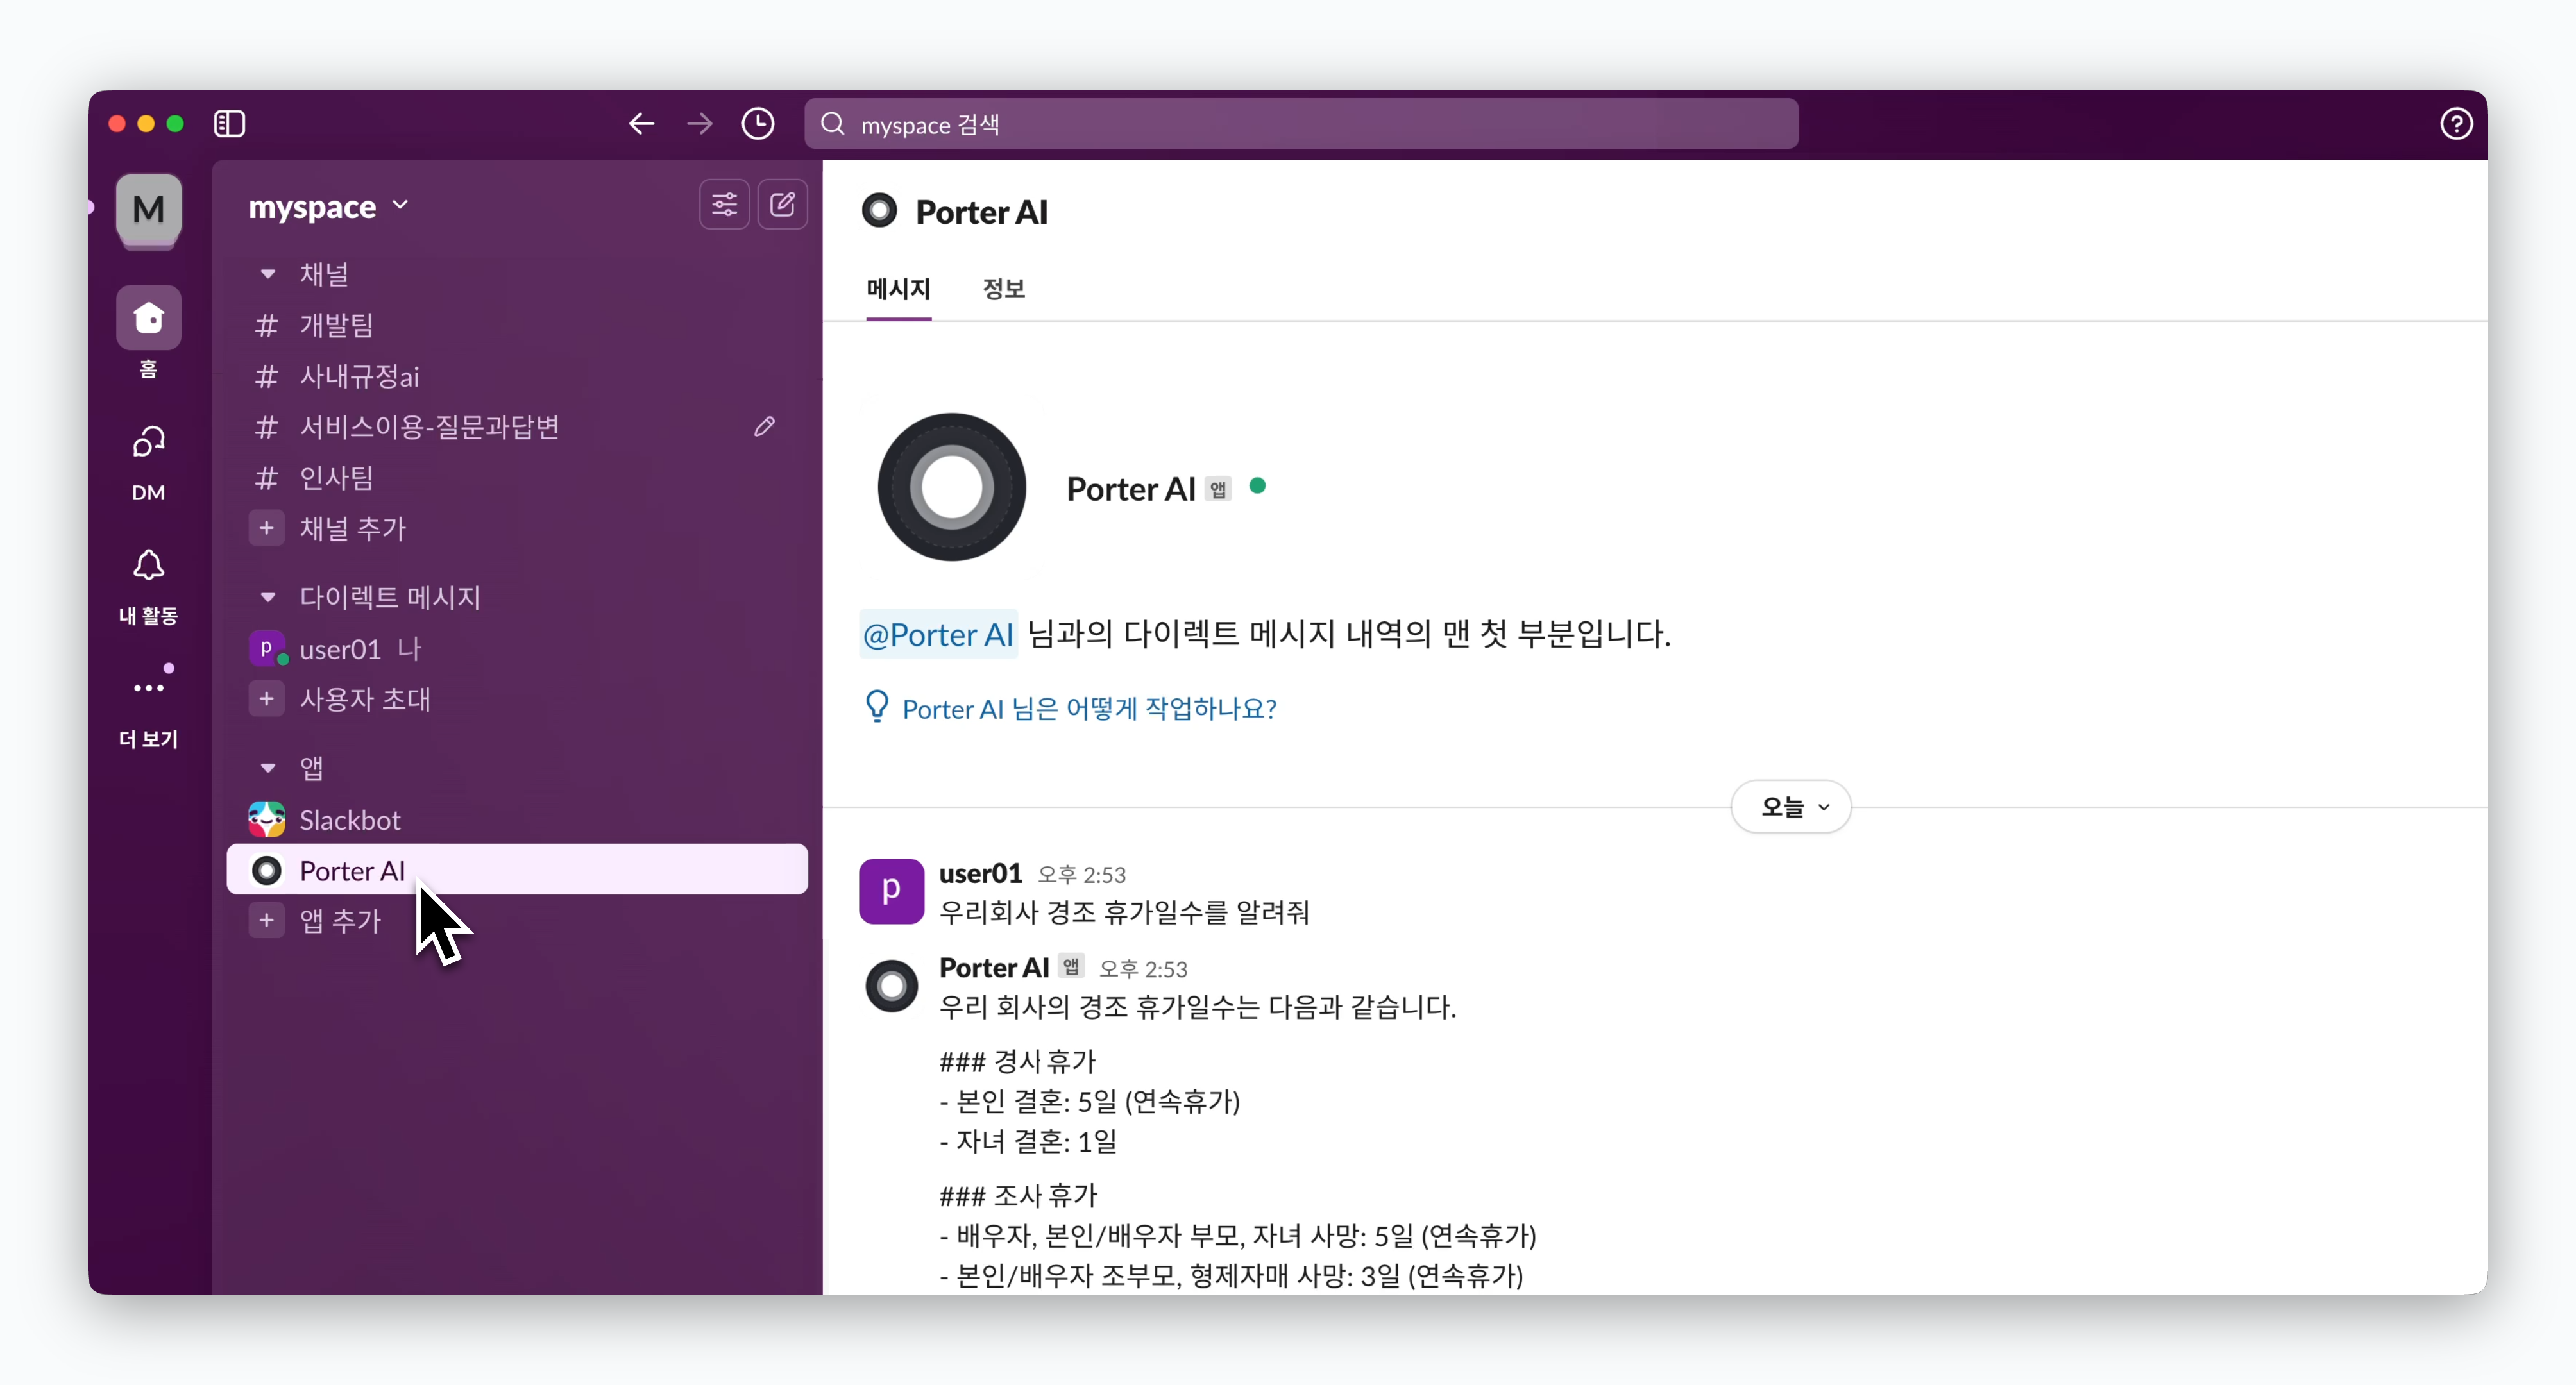Collapse the 다이렉트 메시지 section

tap(267, 597)
